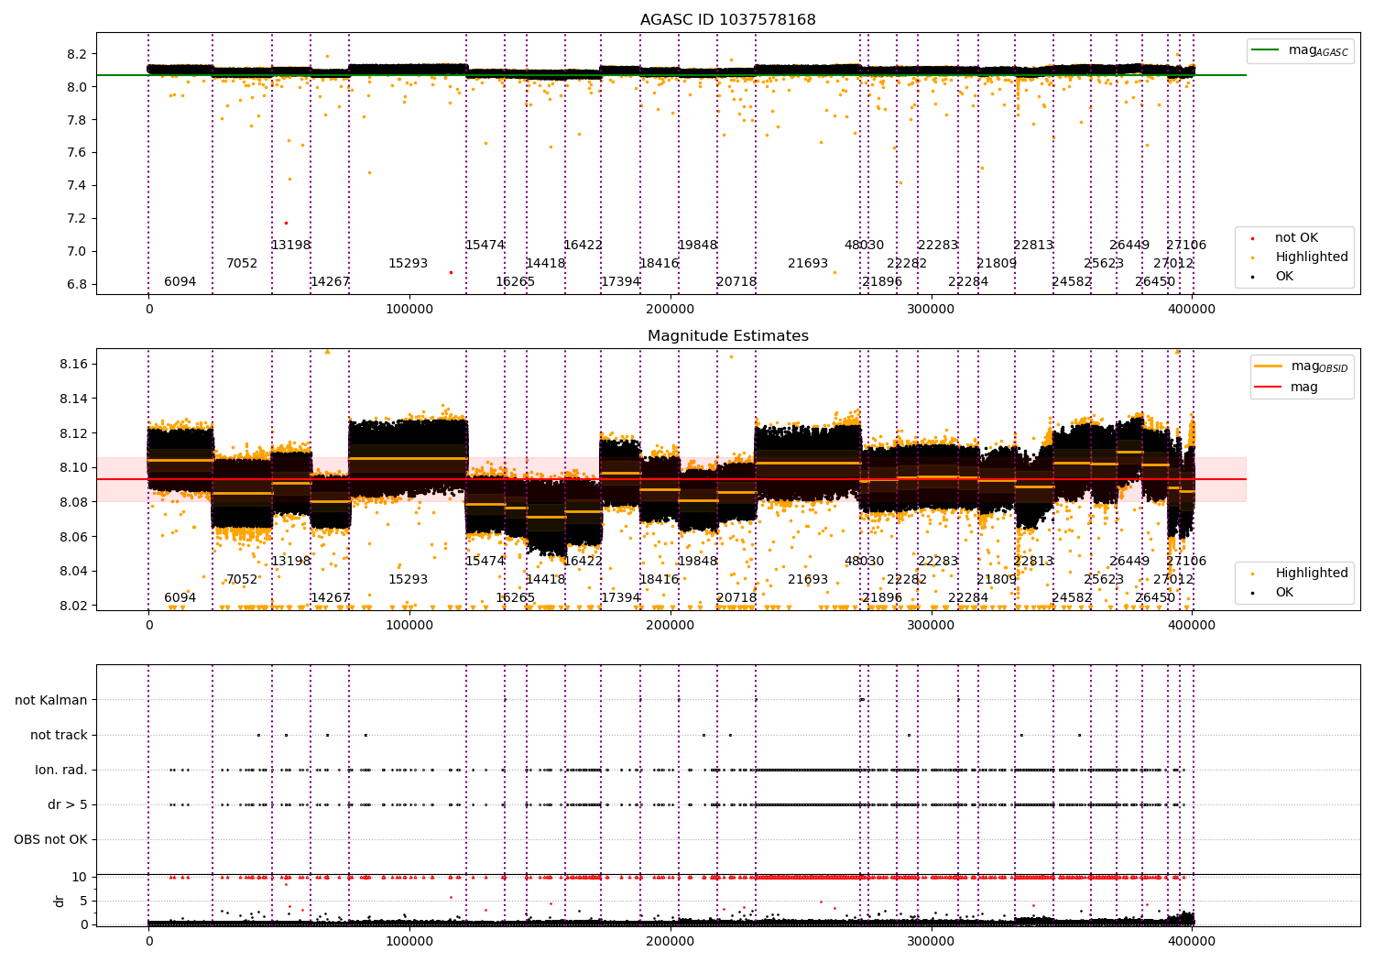
Task: Click OBSID 7052 label in AGASC ID plot
Action: [x=242, y=264]
